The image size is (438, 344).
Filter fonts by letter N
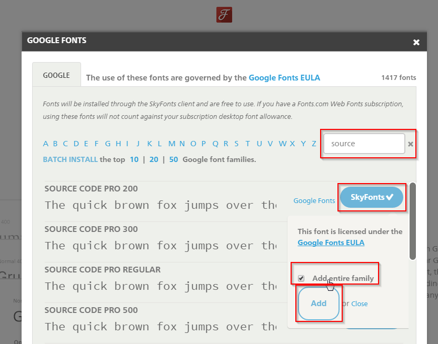point(182,144)
